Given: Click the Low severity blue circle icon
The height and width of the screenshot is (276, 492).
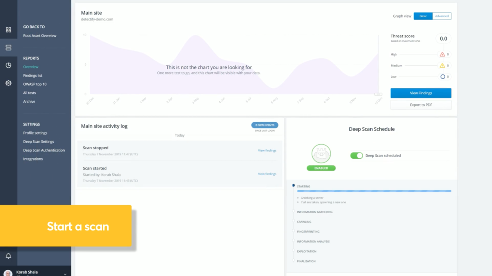Looking at the screenshot, I should tap(442, 77).
